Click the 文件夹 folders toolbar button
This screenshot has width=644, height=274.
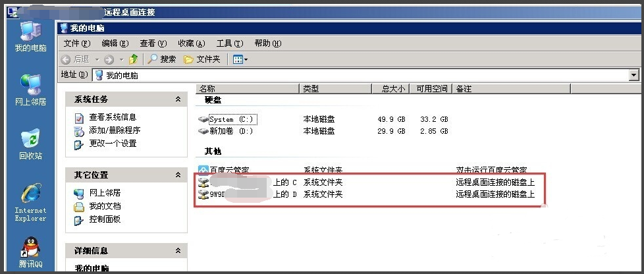coord(201,59)
